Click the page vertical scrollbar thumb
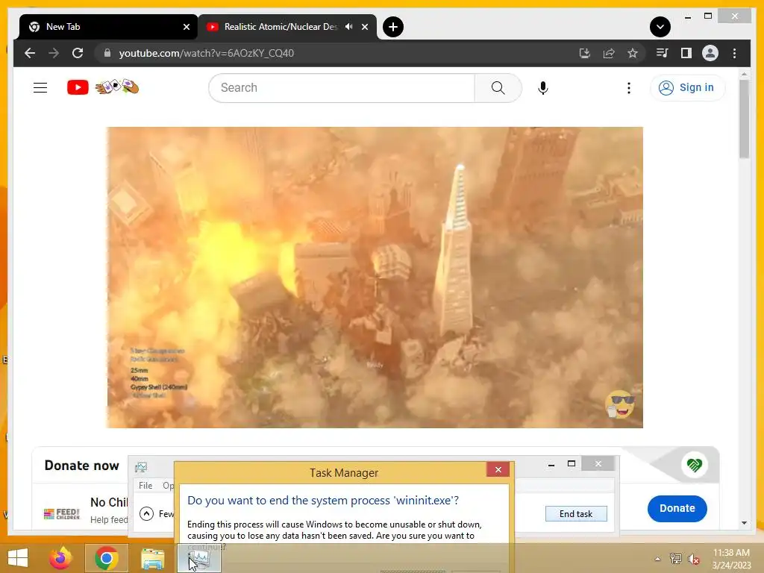Viewport: 764px width, 573px height. pyautogui.click(x=744, y=119)
